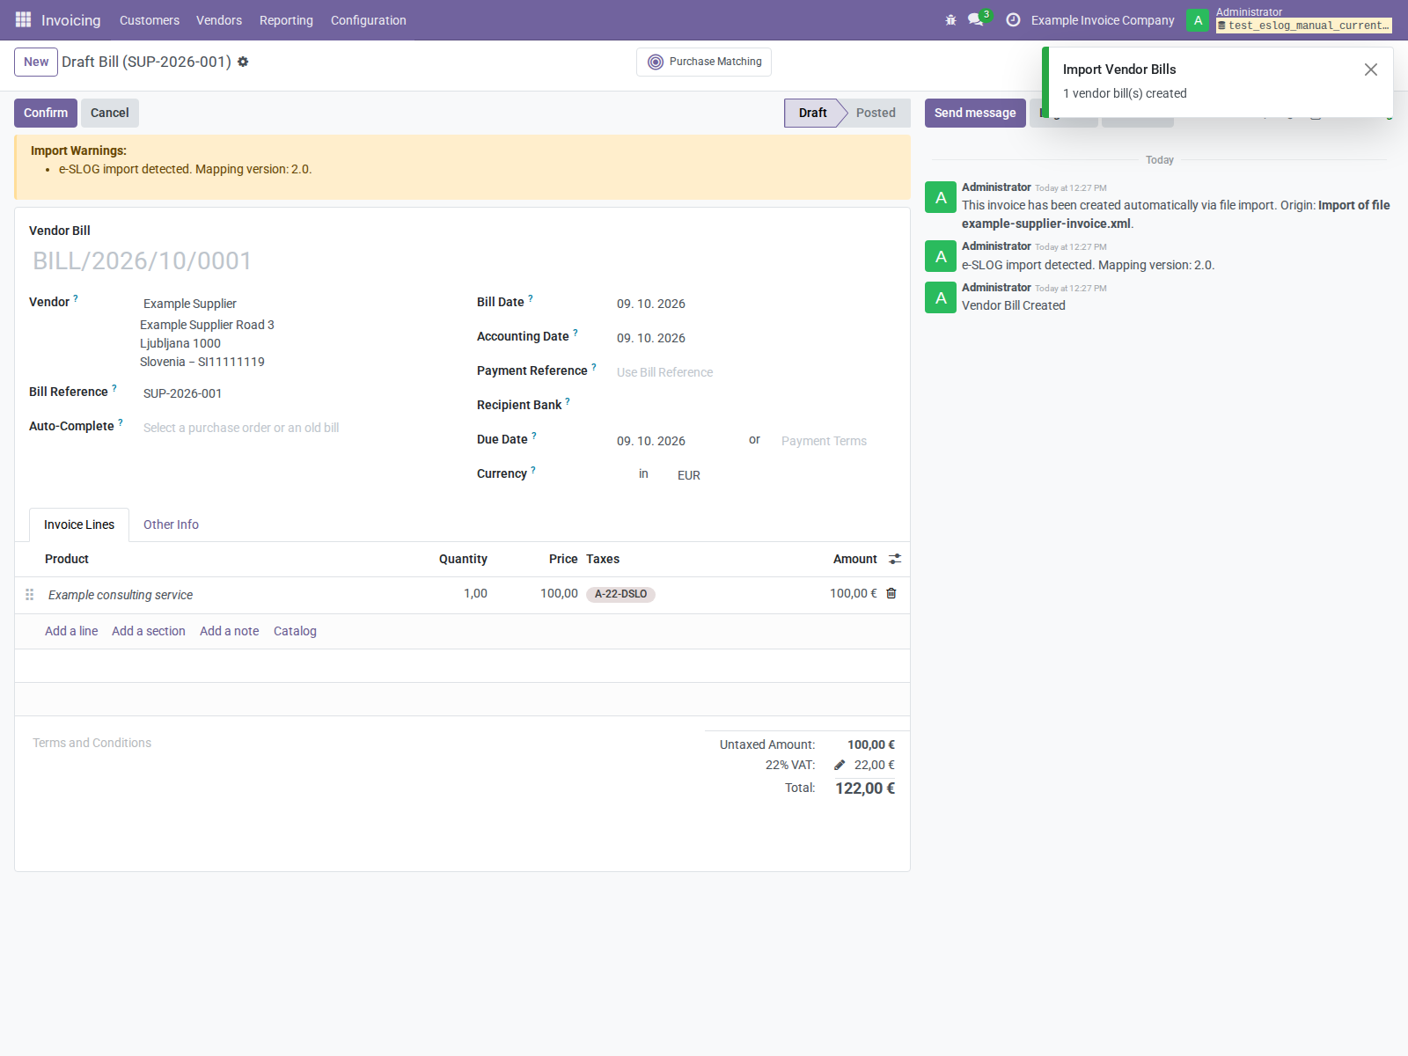Open the conversations message icon

(975, 19)
